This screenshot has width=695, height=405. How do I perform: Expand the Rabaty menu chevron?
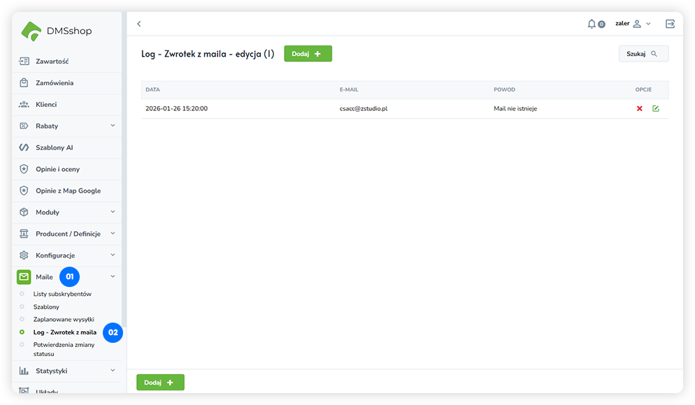pyautogui.click(x=113, y=126)
